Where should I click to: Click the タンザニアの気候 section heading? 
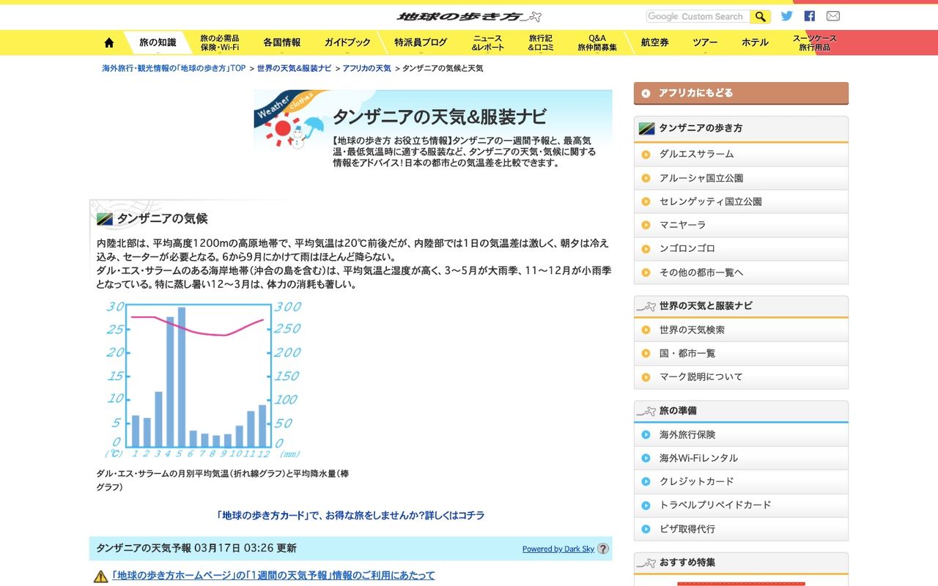[x=162, y=218]
